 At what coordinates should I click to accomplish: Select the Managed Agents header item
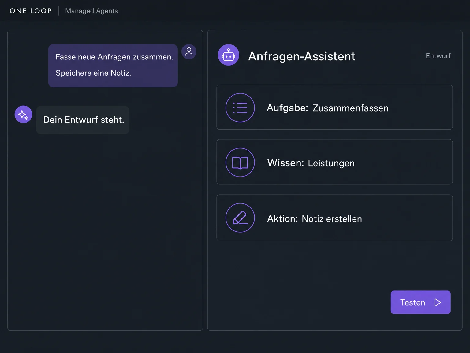click(x=91, y=11)
